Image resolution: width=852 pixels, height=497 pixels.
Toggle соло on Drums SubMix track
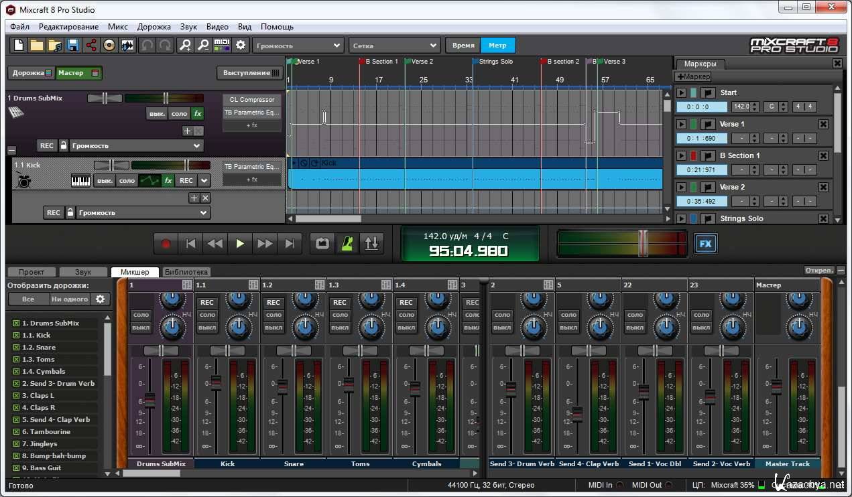(x=179, y=114)
